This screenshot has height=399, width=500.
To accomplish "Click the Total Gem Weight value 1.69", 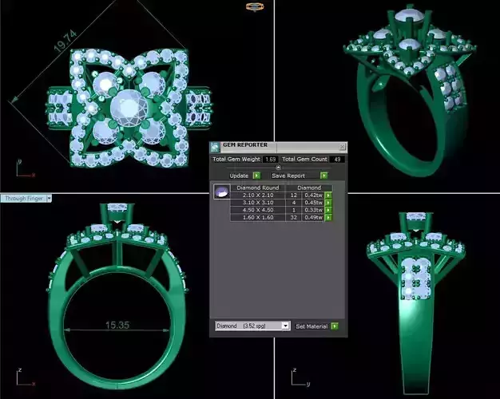I will coord(271,159).
